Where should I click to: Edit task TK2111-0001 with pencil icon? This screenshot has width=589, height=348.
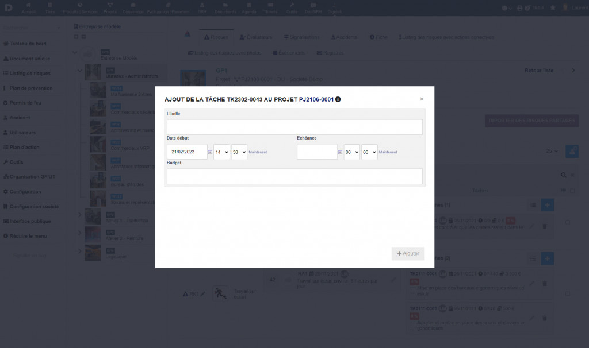coord(532,284)
